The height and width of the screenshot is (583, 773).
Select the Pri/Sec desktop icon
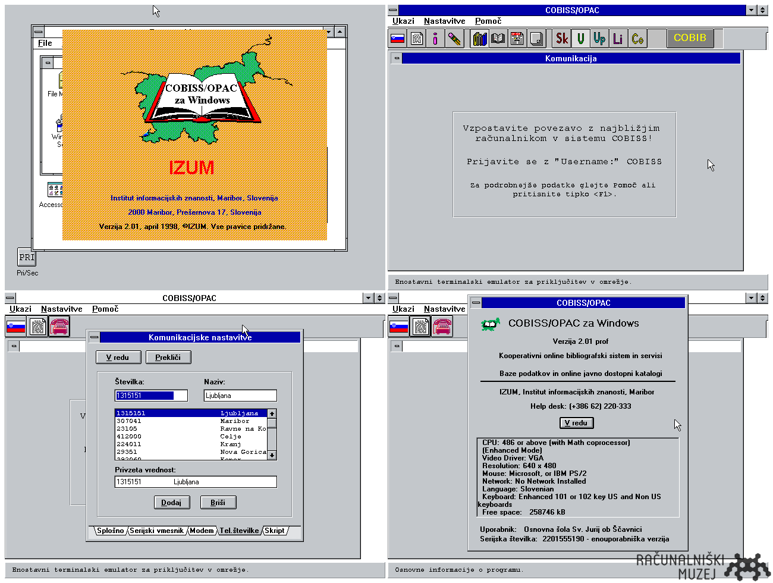pos(27,258)
